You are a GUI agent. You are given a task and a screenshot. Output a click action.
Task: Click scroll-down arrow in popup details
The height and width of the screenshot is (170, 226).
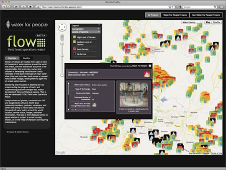tap(68, 110)
